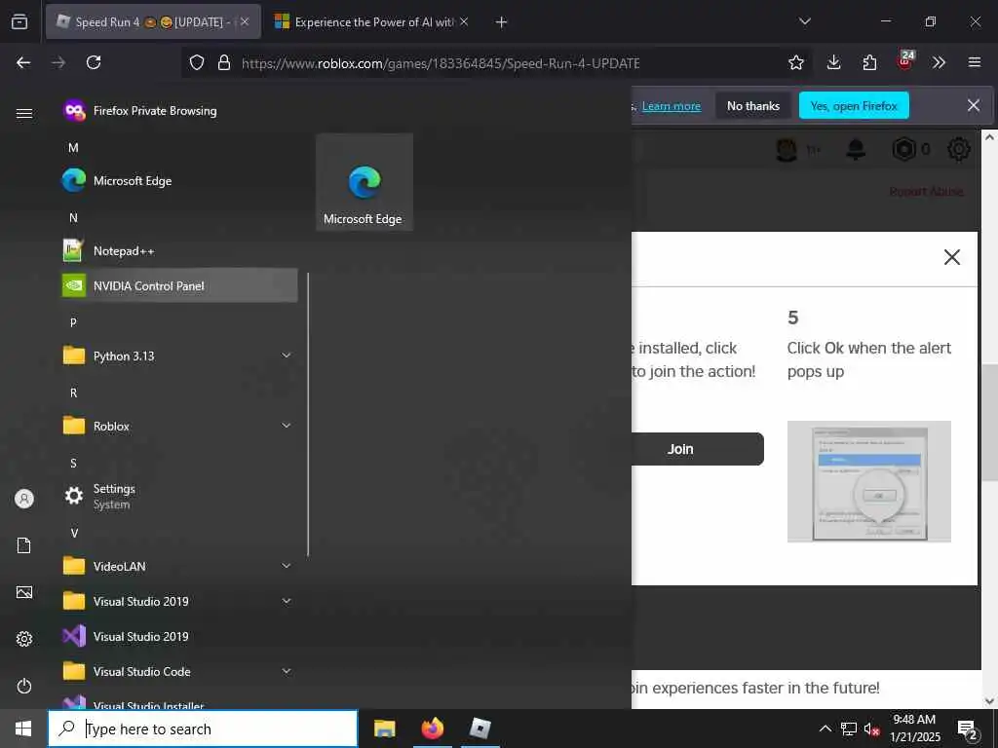998x748 pixels.
Task: Open a new Firefox tab
Action: point(502,22)
